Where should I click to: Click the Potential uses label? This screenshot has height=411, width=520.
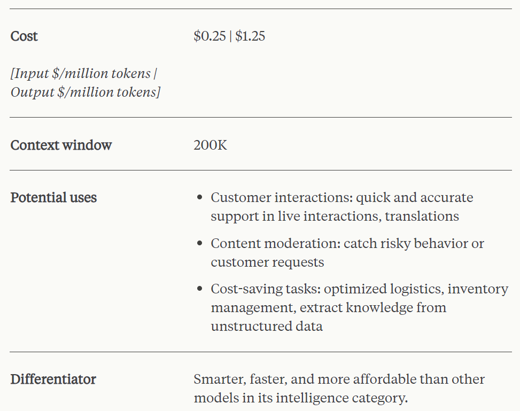(53, 197)
